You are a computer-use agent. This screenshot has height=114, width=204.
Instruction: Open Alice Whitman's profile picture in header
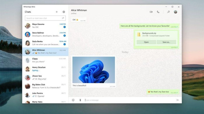[x=175, y=12]
